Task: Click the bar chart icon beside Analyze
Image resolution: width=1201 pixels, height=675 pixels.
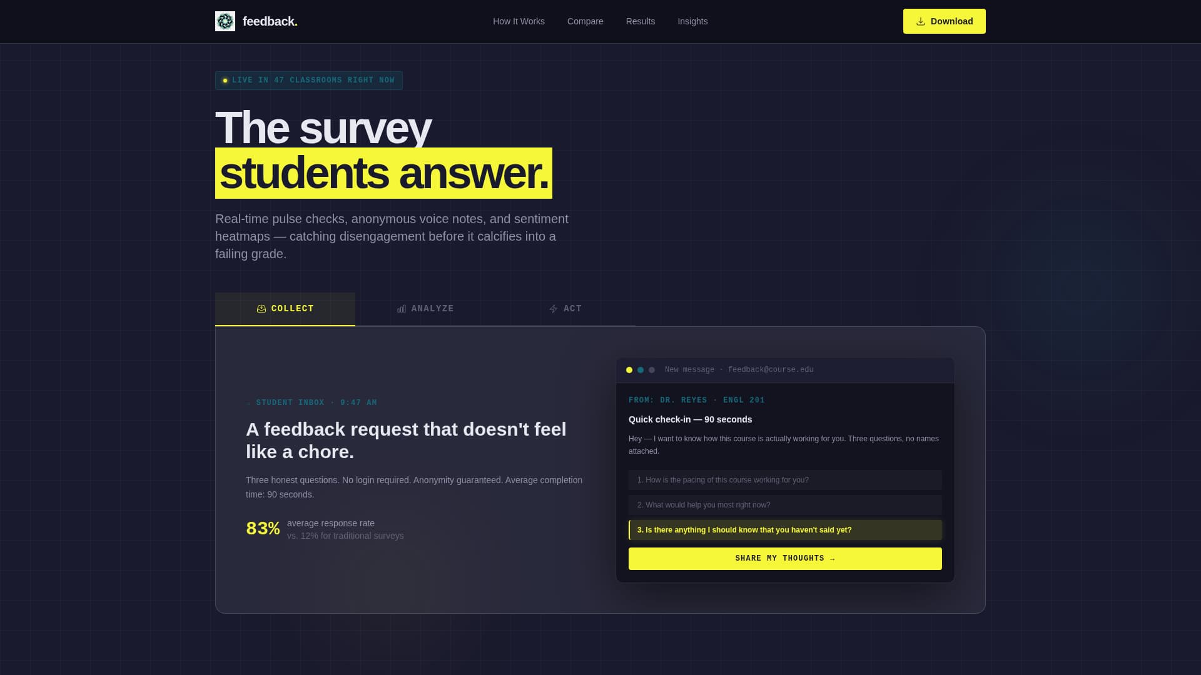Action: click(x=402, y=309)
